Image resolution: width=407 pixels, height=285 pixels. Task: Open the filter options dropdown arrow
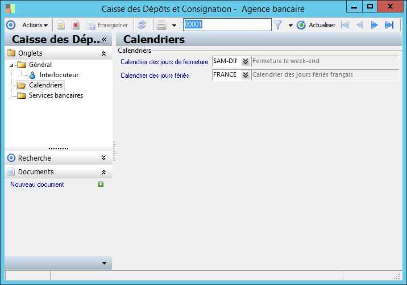[290, 26]
